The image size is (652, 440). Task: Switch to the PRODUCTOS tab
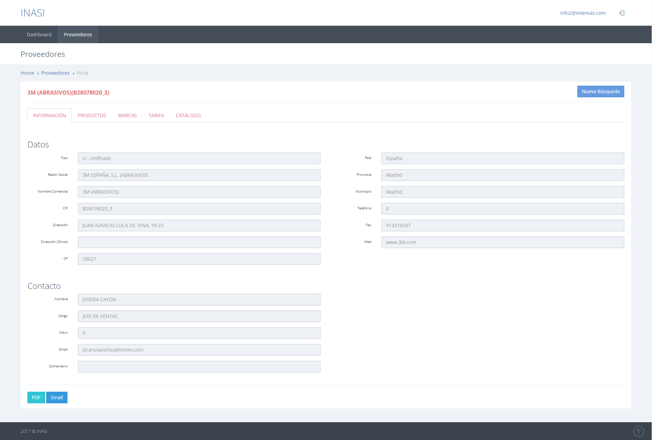(x=92, y=115)
